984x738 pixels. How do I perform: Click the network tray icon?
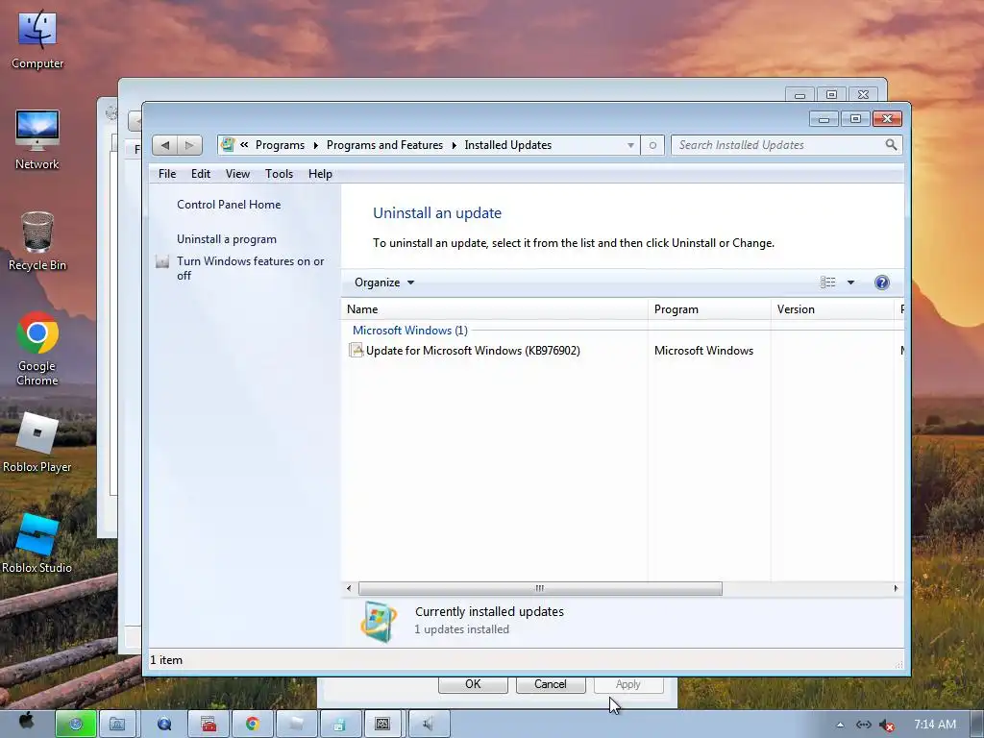point(864,725)
